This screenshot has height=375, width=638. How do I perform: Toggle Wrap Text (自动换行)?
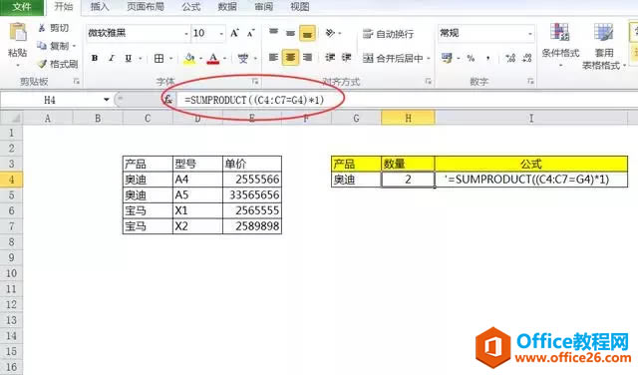pos(388,34)
